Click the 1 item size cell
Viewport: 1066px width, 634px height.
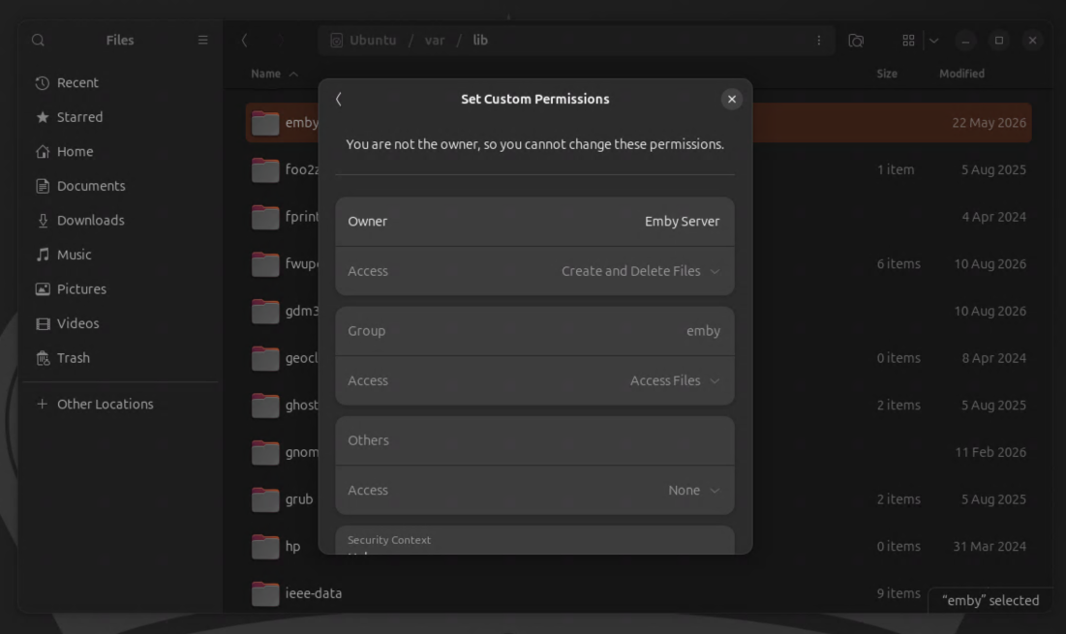896,170
